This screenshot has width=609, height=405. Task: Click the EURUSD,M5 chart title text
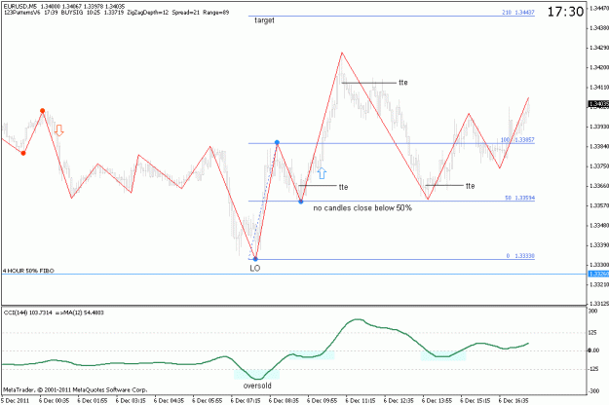coord(64,6)
